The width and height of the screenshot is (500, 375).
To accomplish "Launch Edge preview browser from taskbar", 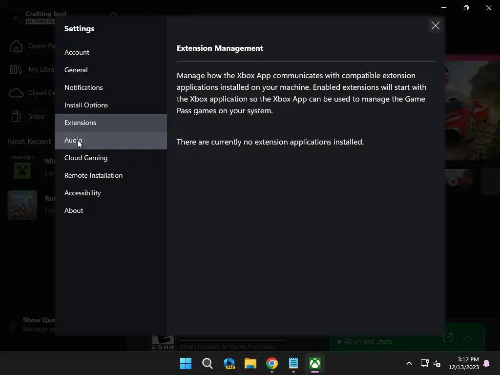I will 229,363.
